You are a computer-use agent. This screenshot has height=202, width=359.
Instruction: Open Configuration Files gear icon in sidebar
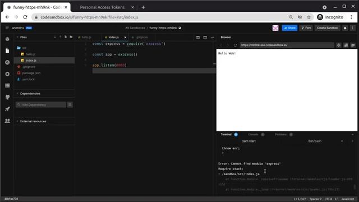coord(7,74)
